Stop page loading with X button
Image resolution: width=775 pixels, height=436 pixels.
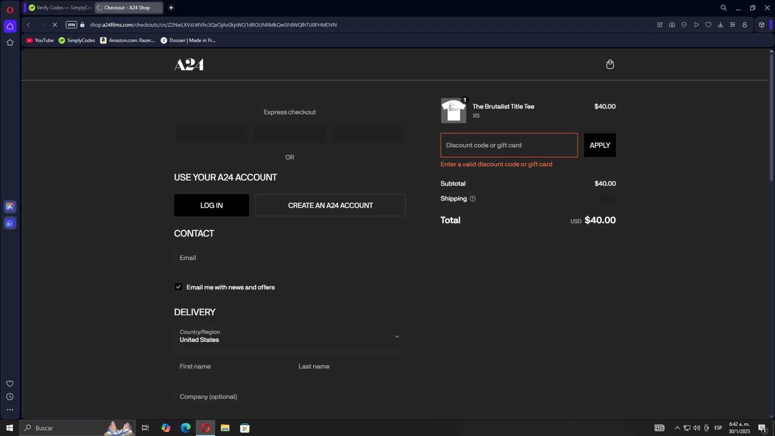[55, 25]
